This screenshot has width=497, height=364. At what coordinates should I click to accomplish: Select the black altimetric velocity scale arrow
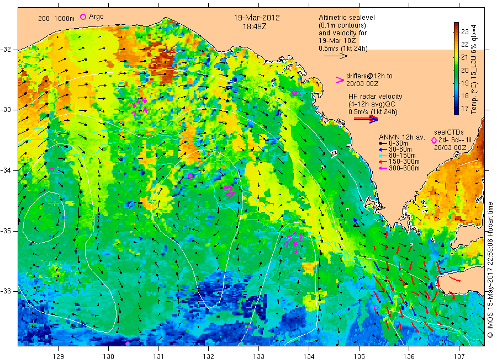pyautogui.click(x=336, y=56)
